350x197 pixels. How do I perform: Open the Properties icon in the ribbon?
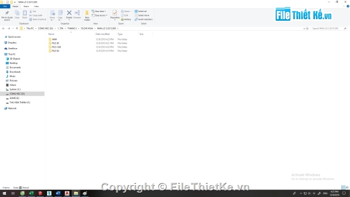115,13
